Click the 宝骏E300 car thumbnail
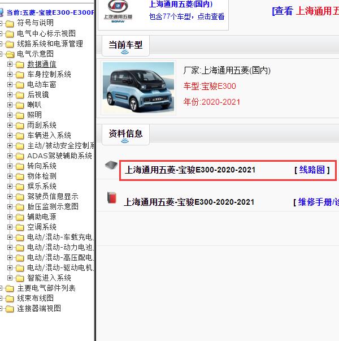 pyautogui.click(x=138, y=88)
